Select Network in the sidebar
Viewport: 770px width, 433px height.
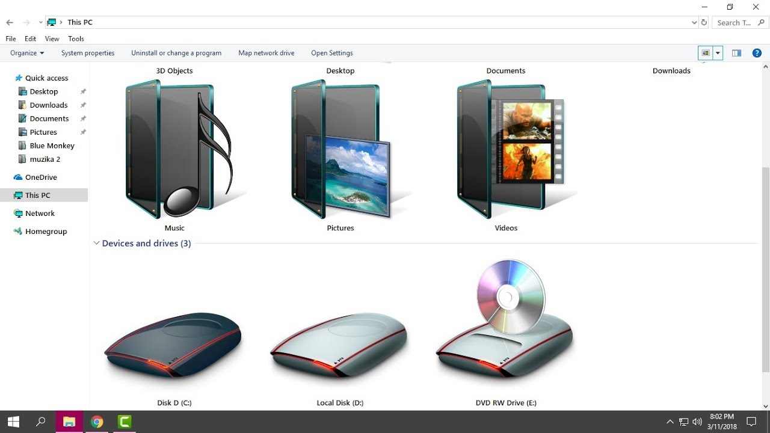coord(40,213)
